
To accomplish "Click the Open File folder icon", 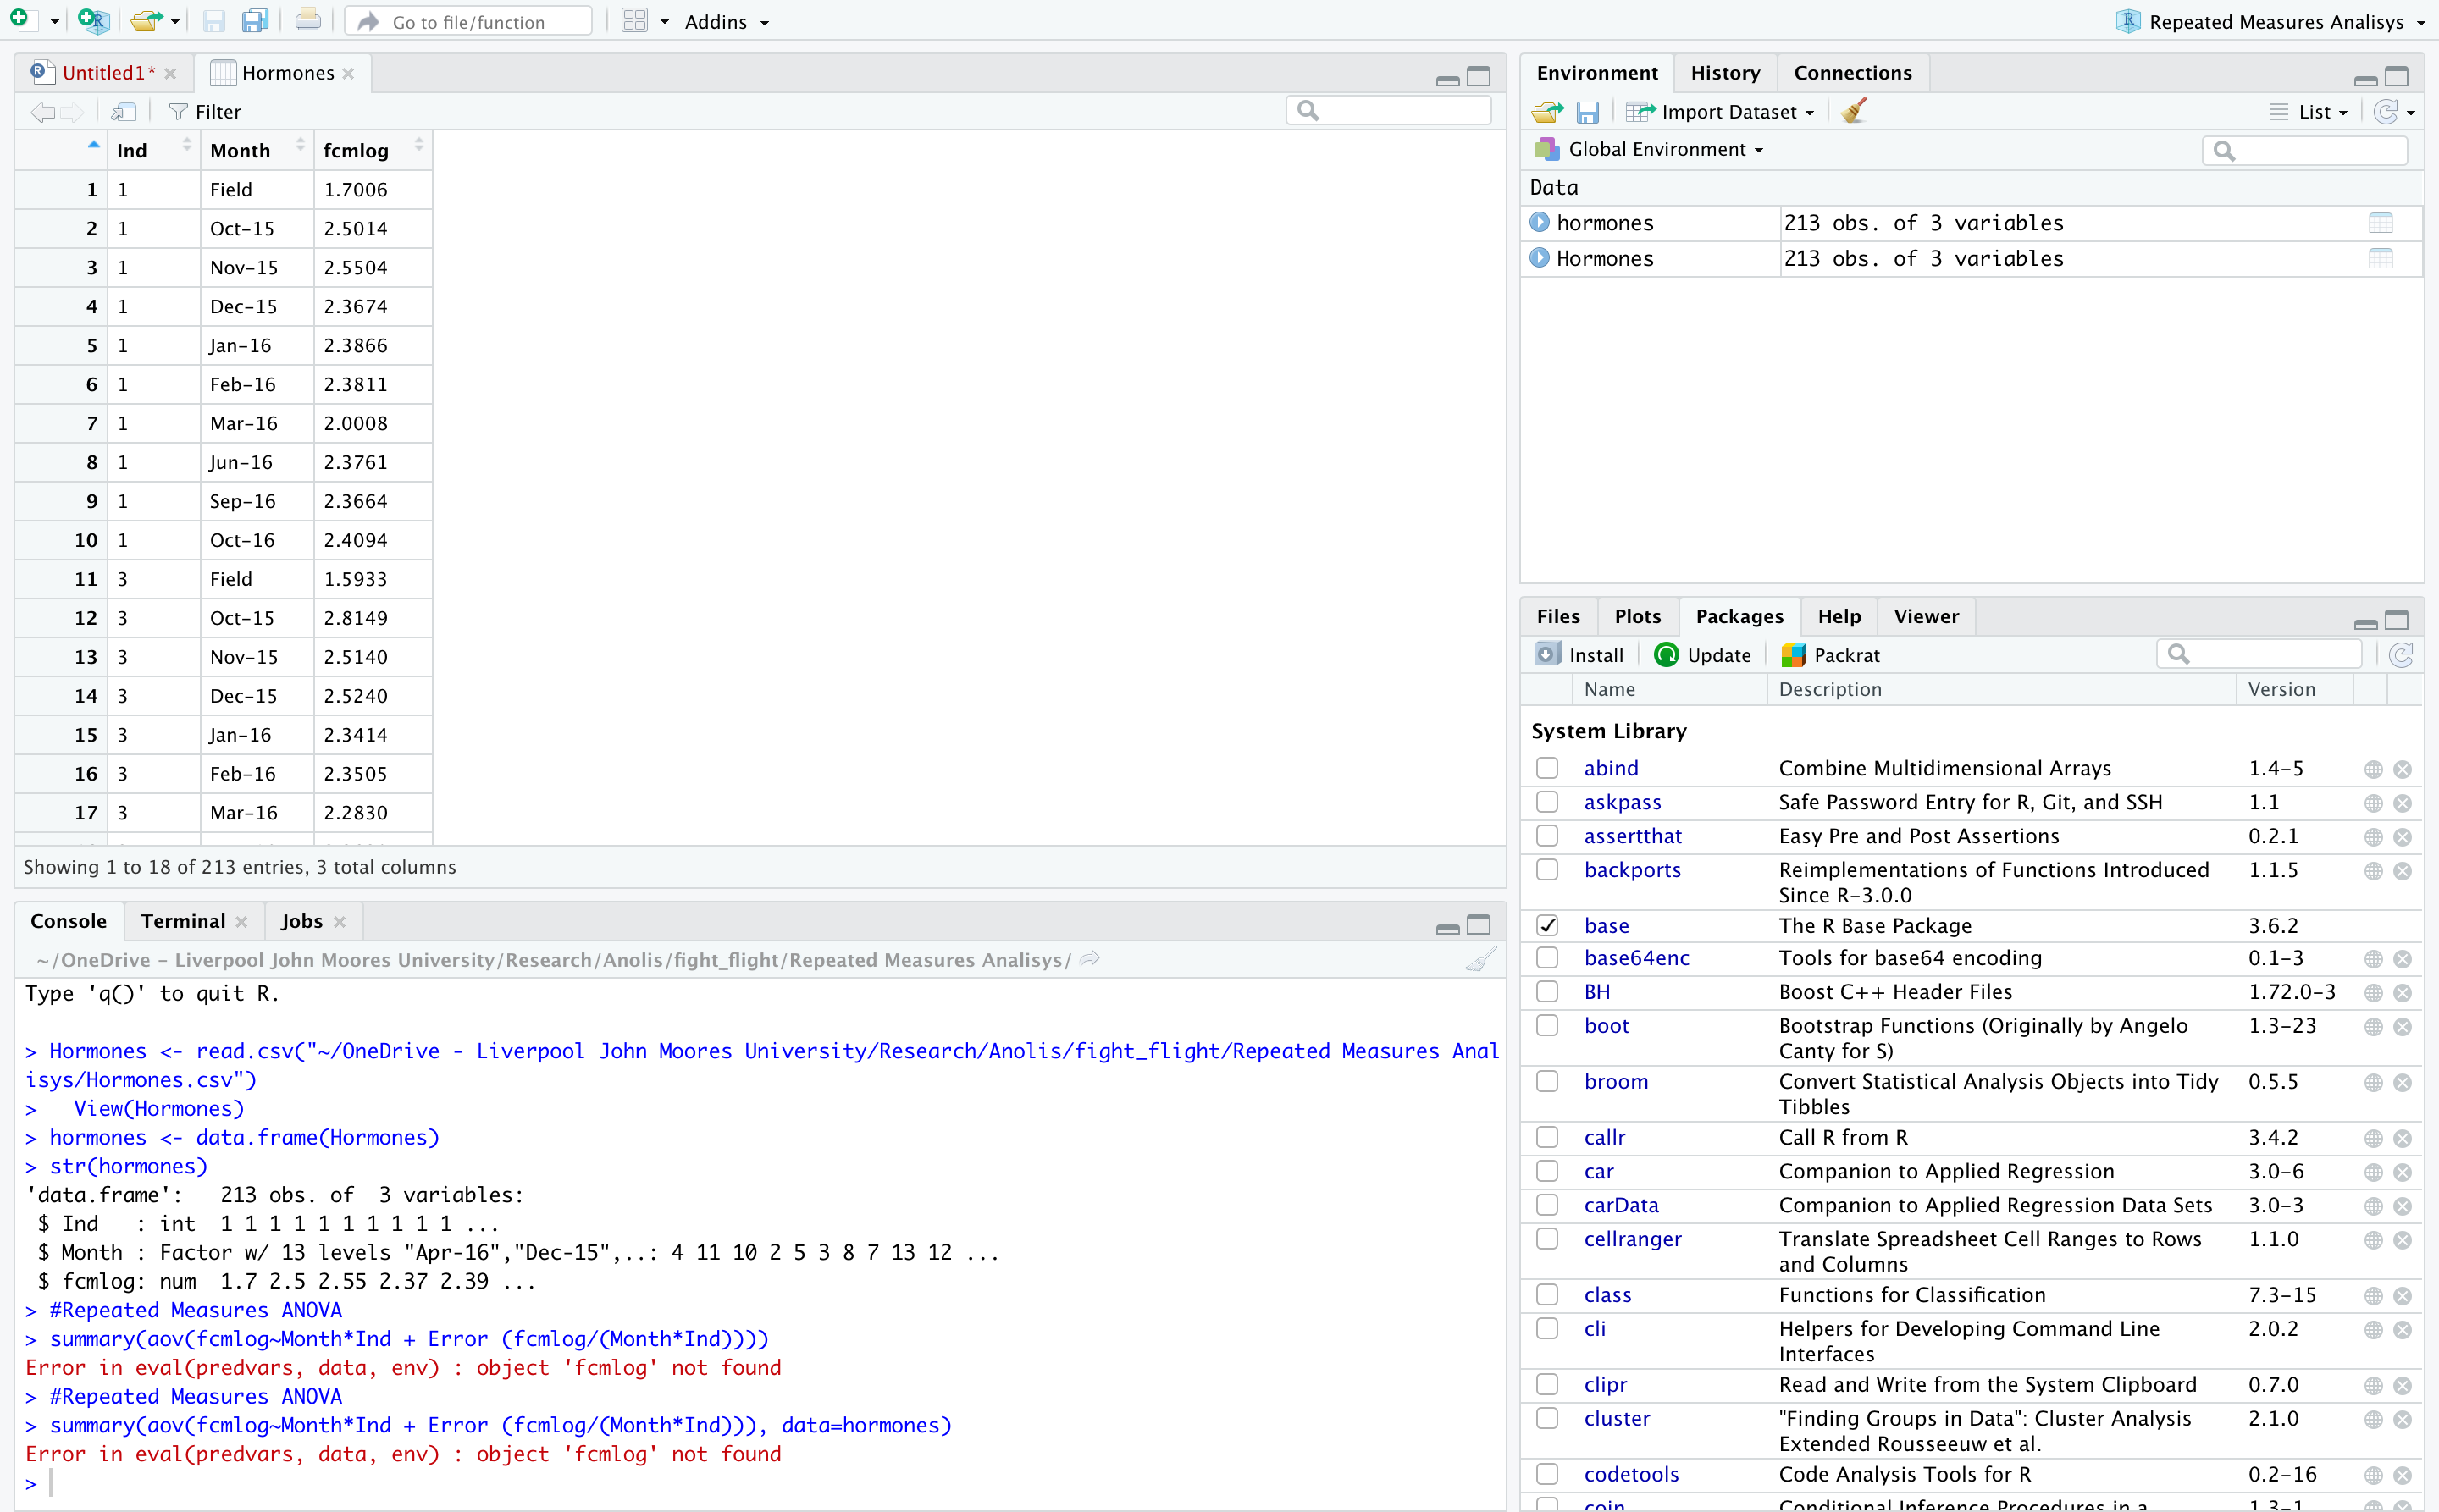I will coord(146,20).
